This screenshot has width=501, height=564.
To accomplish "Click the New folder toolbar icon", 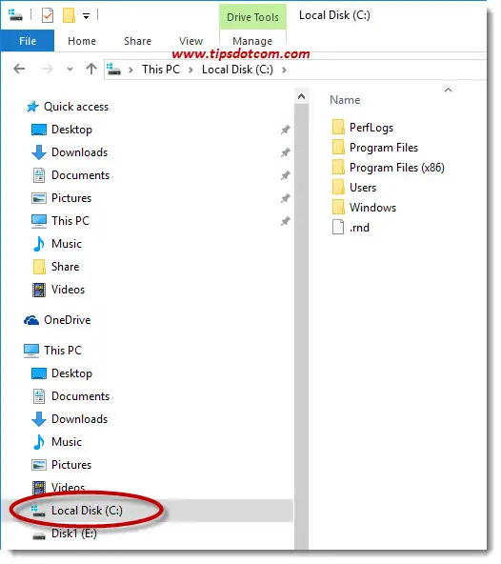I will pyautogui.click(x=69, y=16).
